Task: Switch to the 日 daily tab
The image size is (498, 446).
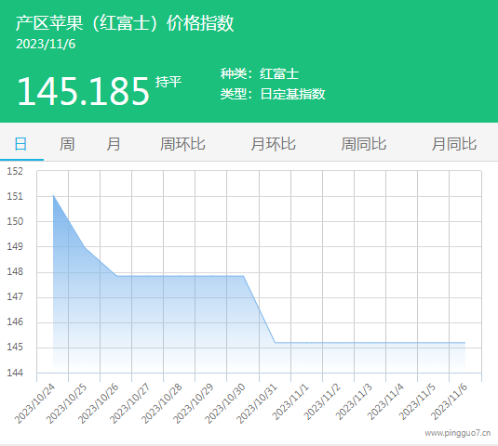Action: [x=21, y=144]
